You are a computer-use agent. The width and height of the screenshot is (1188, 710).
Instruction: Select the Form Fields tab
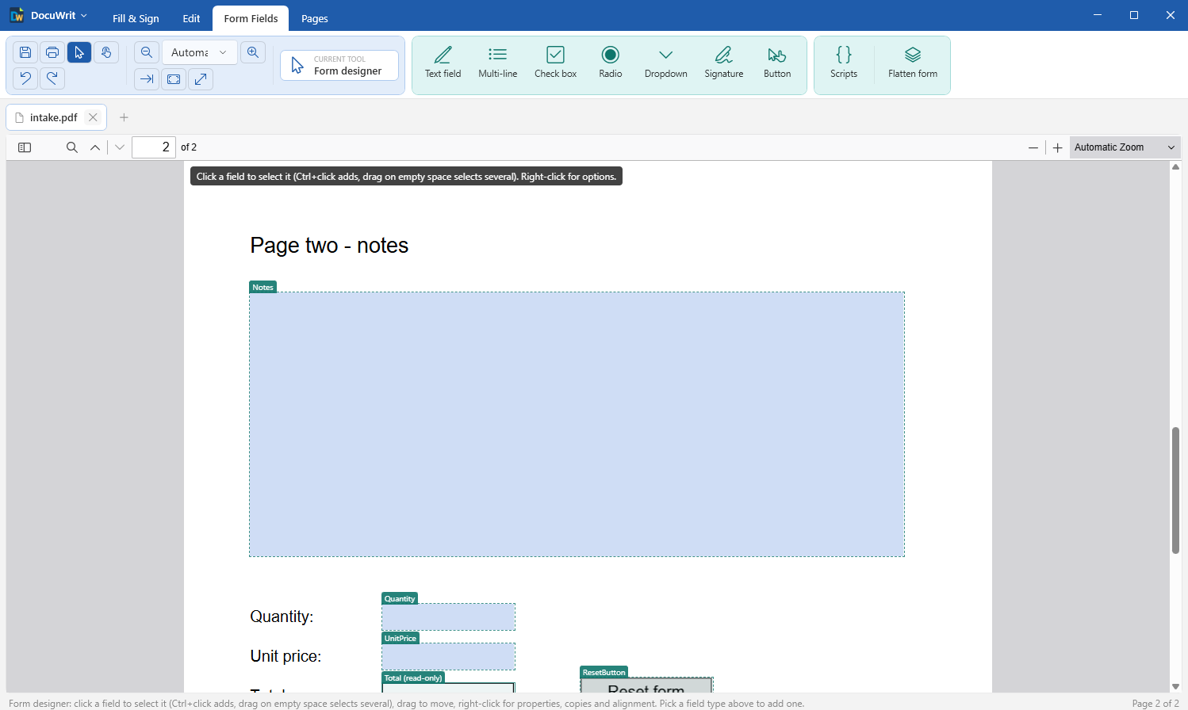point(251,18)
